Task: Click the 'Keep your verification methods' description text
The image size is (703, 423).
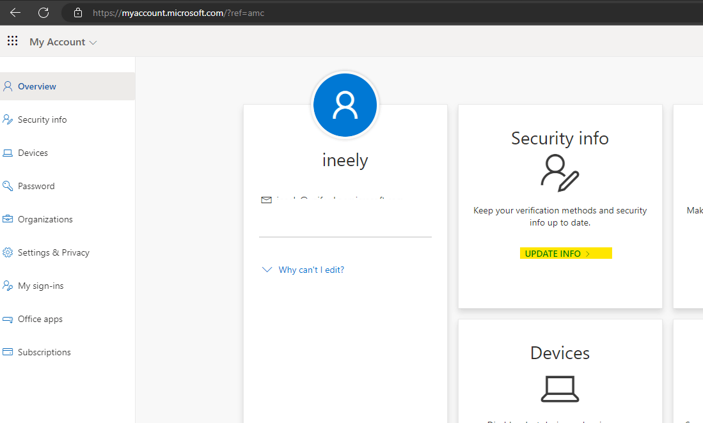Action: coord(560,216)
